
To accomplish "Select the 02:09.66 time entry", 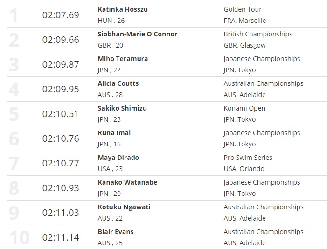I will pos(61,40).
